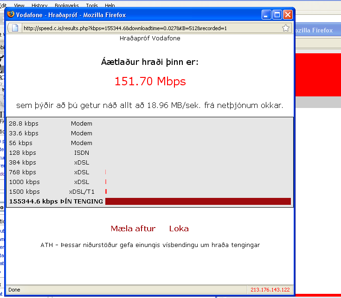Open the Bookmarks menu
This screenshot has width=341, height=298.
66,6
